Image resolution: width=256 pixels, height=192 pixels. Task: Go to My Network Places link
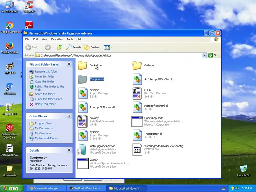[x=46, y=138]
